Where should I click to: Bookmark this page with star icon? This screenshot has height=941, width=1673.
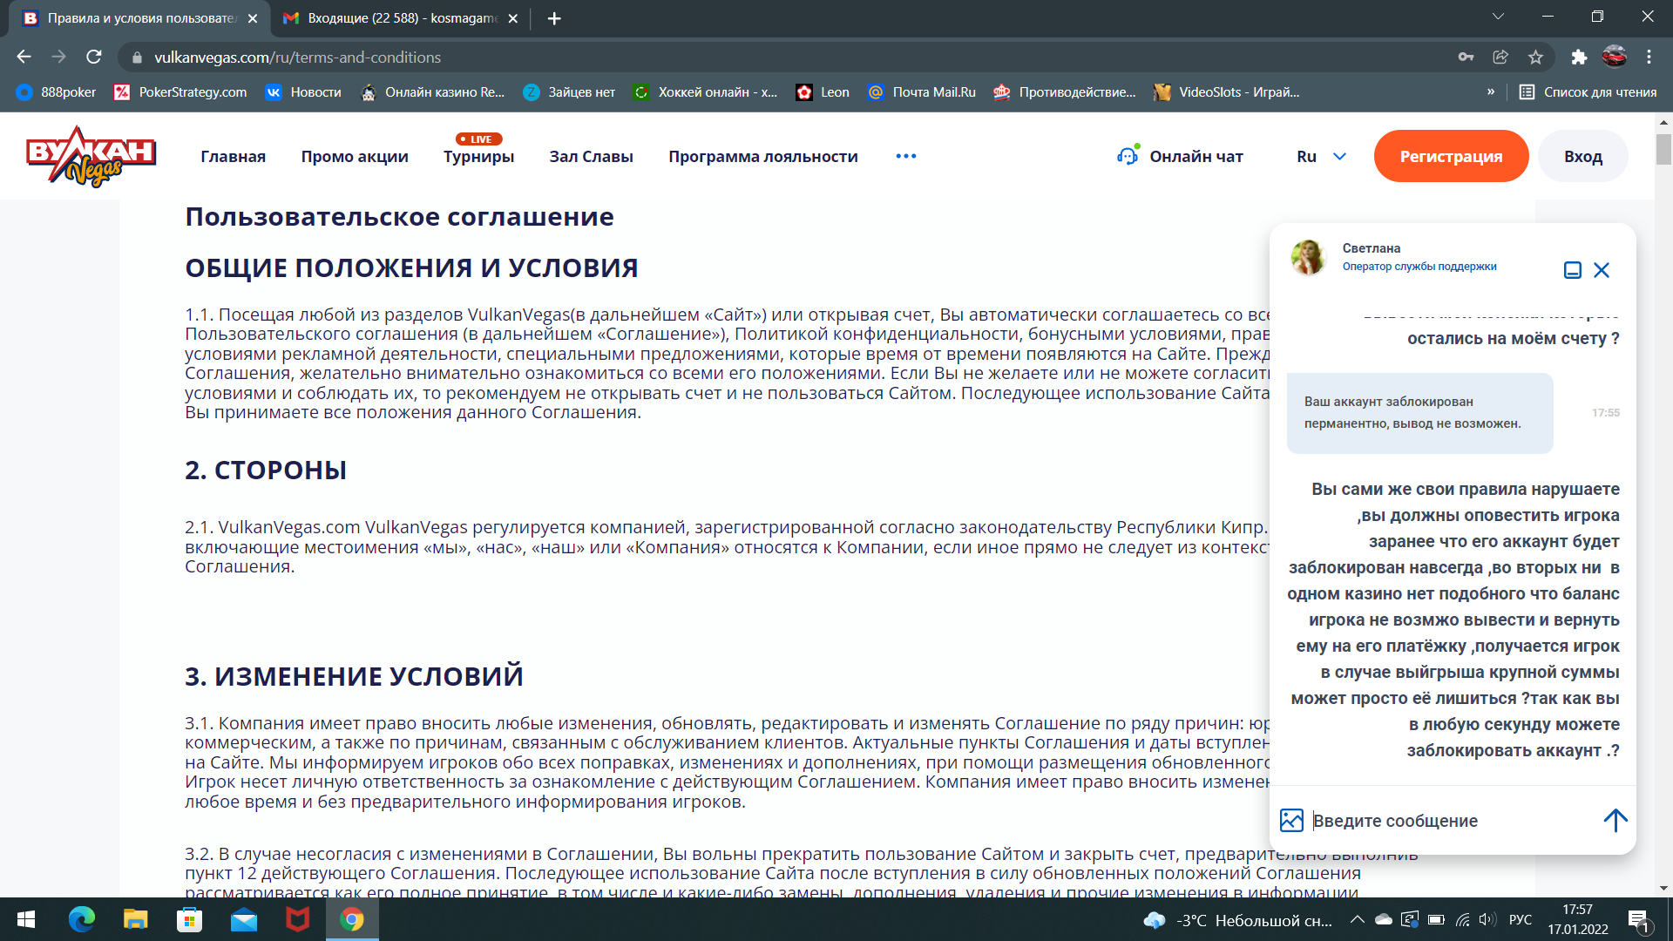(x=1535, y=58)
